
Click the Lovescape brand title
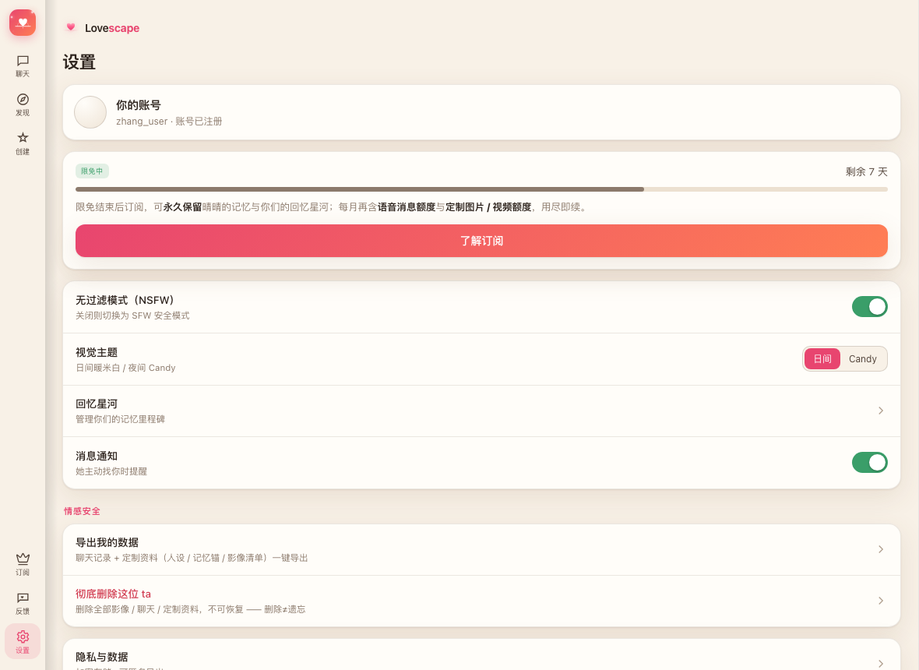click(112, 28)
